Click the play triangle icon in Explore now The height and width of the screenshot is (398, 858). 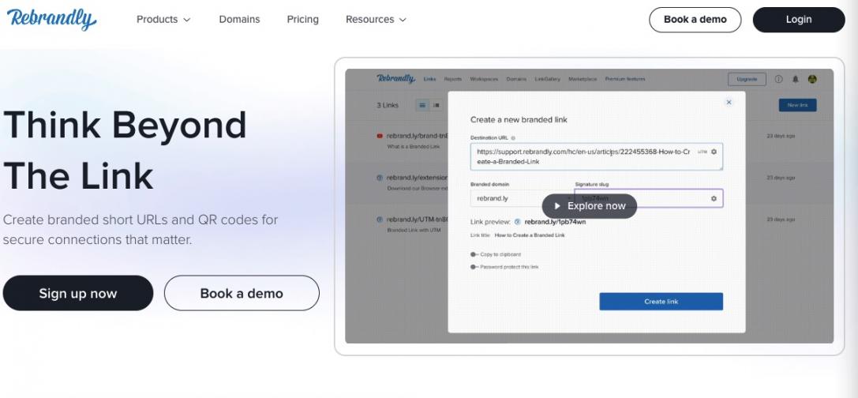[x=557, y=206]
